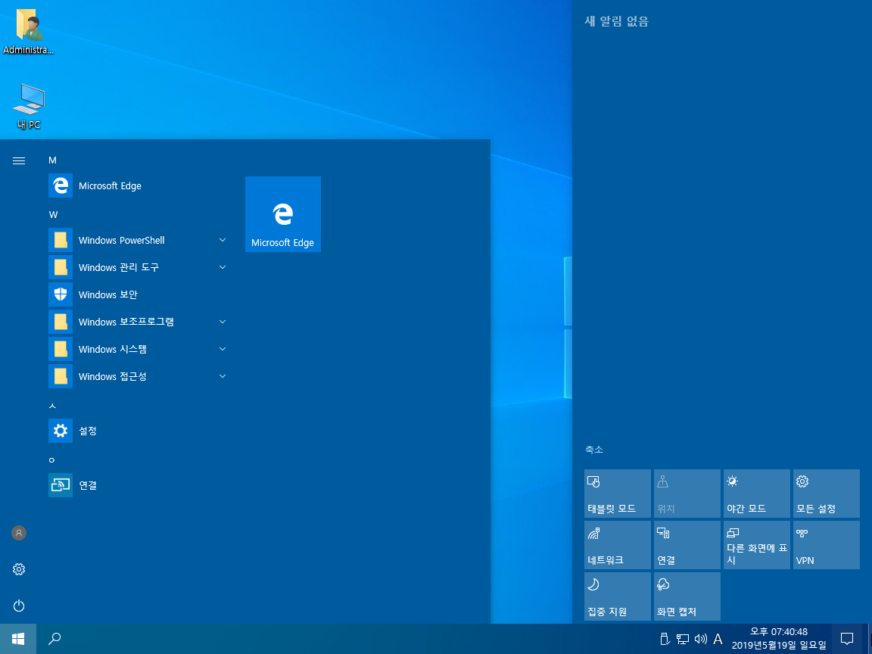Jump to letter group ㅅ header
Image resolution: width=872 pixels, height=654 pixels.
pos(52,406)
